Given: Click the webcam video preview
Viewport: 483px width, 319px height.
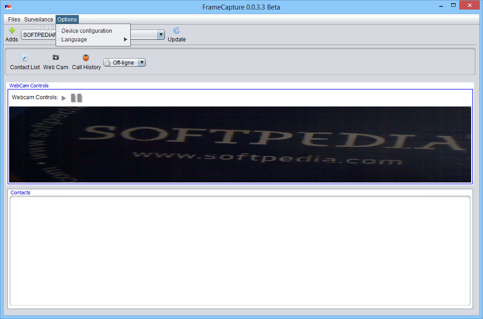Looking at the screenshot, I should (240, 144).
